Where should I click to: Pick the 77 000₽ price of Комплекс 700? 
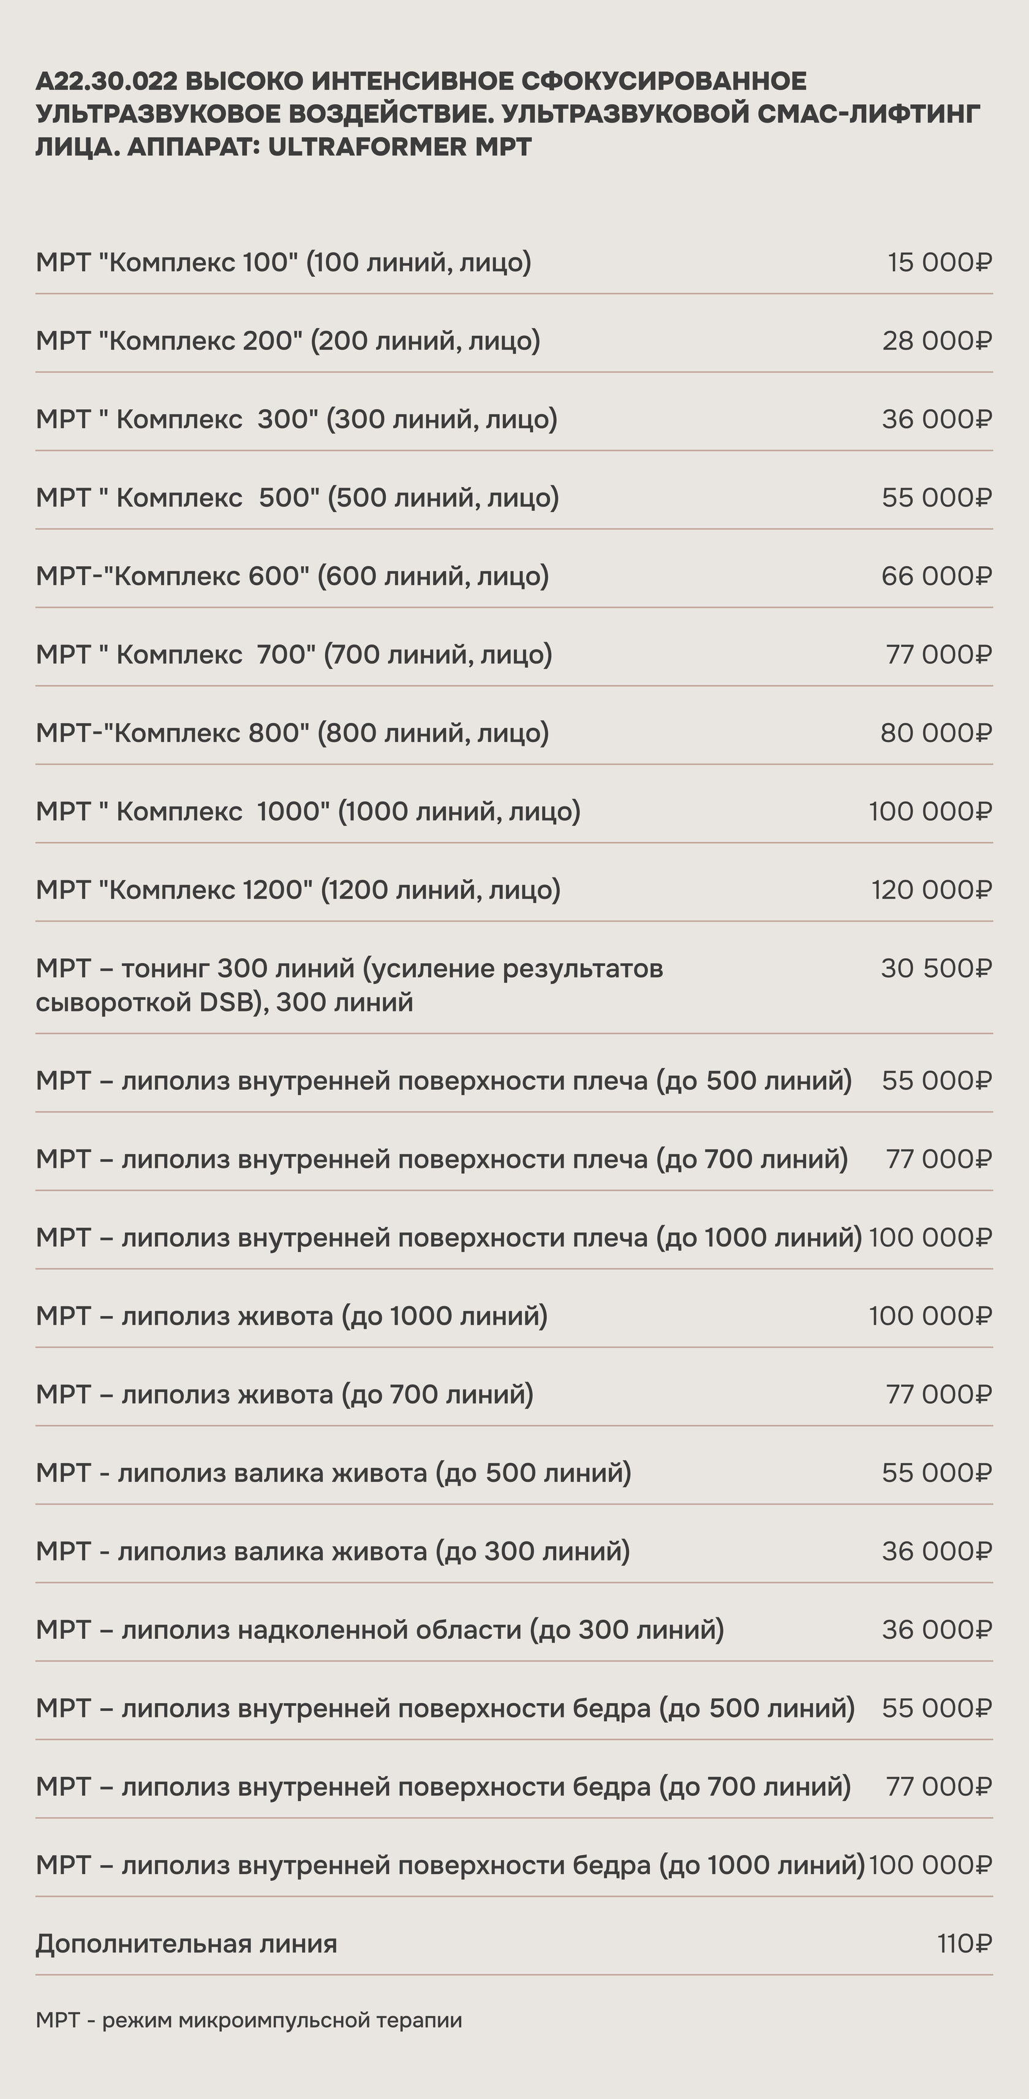click(938, 654)
